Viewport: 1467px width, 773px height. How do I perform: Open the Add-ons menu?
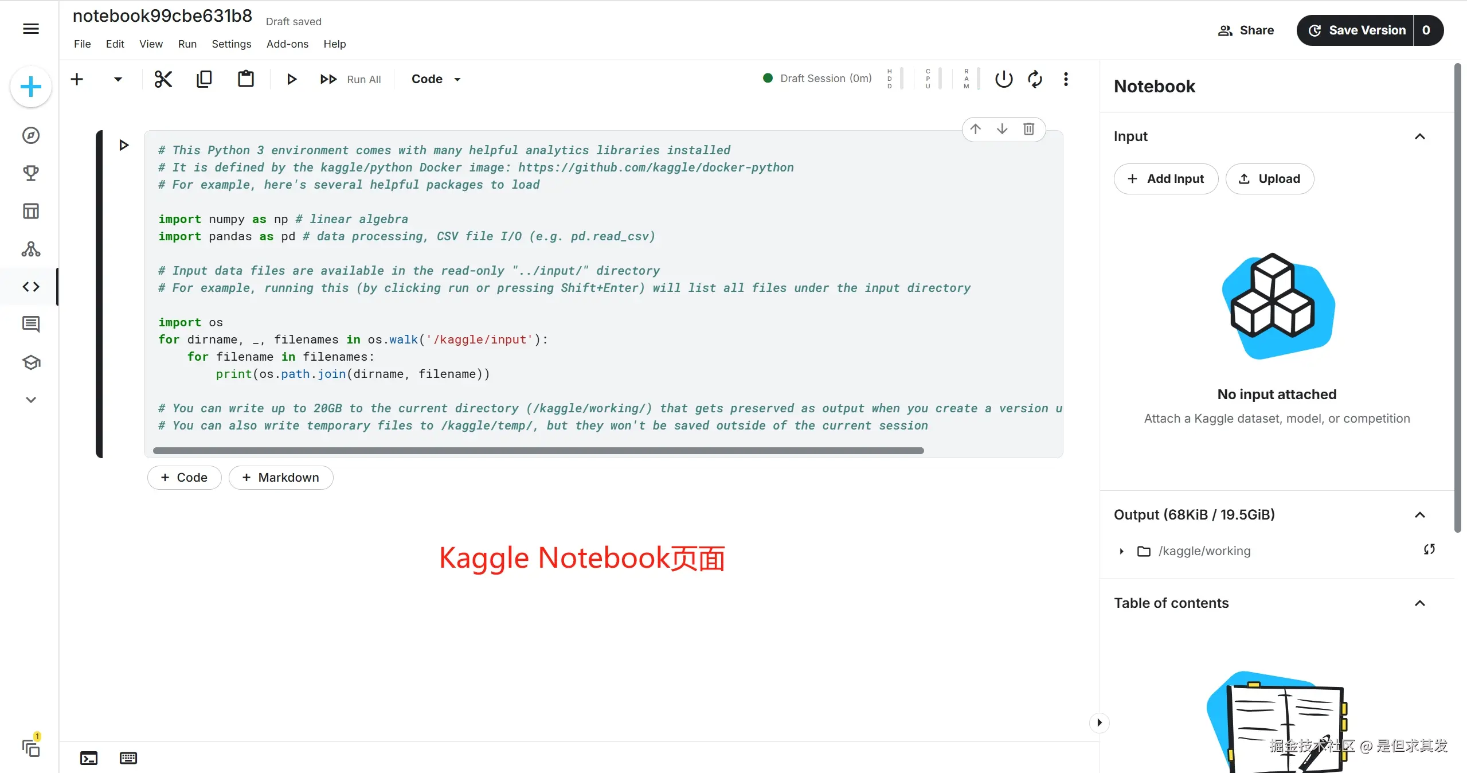click(x=287, y=44)
